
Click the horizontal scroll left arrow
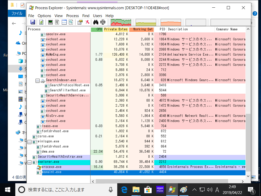tap(93, 181)
